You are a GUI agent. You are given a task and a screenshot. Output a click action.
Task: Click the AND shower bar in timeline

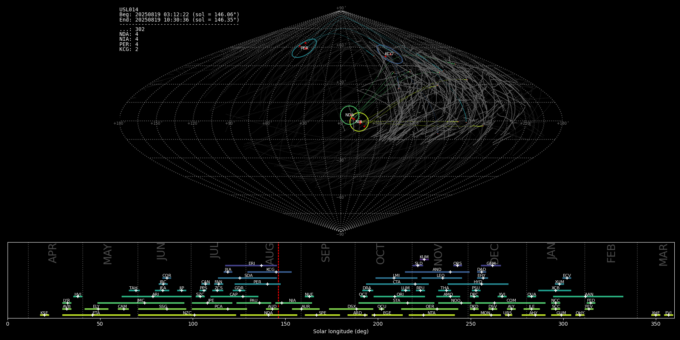click(437, 272)
